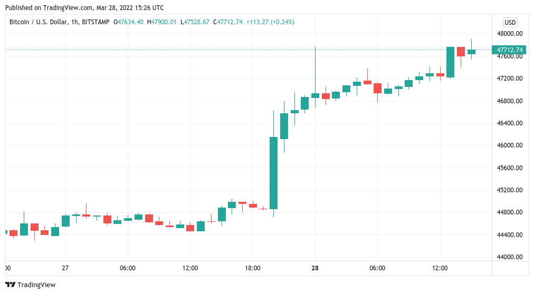Select the tallest green candle near 46000
This screenshot has width=534, height=294.
pyautogui.click(x=273, y=173)
